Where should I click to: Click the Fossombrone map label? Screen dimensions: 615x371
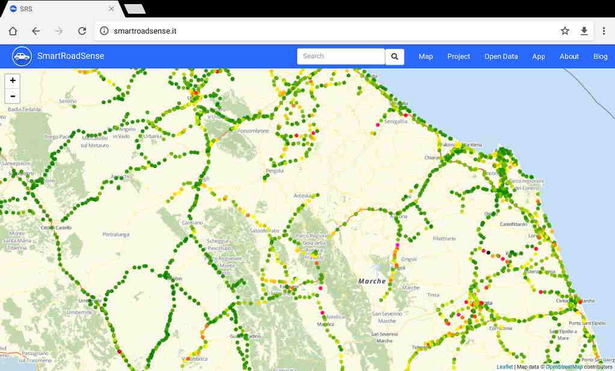253,131
